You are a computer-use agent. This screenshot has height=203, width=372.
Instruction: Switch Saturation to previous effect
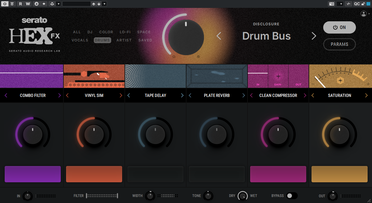[313, 95]
